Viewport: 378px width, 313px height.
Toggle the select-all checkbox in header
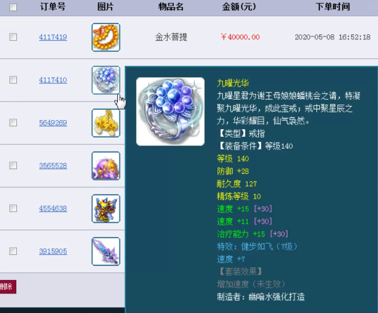pyautogui.click(x=13, y=7)
